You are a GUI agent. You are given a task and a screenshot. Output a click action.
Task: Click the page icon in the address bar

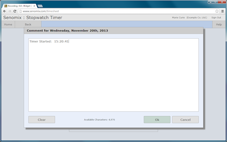[21, 11]
